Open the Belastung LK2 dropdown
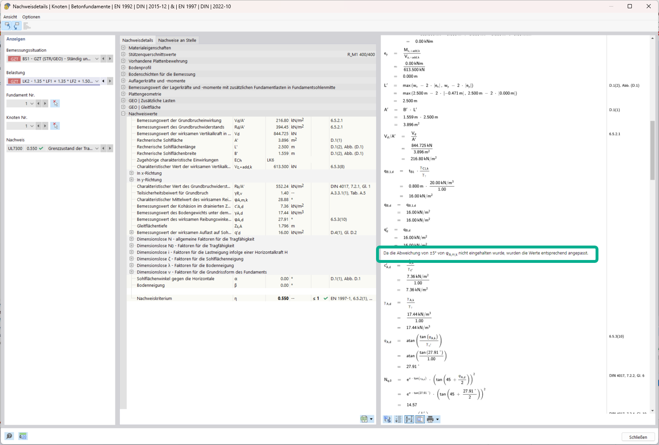 (x=97, y=81)
